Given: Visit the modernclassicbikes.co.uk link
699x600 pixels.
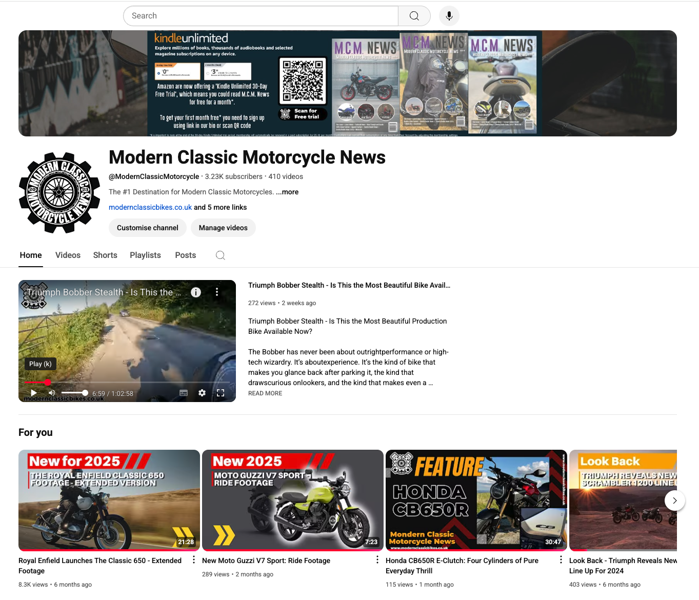Looking at the screenshot, I should click(150, 207).
